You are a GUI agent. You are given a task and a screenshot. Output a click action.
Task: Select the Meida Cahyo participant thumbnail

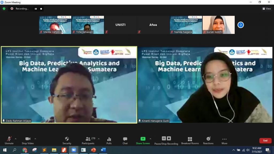(x=55, y=25)
